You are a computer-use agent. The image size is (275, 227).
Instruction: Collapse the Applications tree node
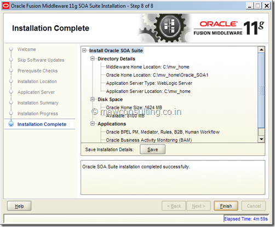93,124
